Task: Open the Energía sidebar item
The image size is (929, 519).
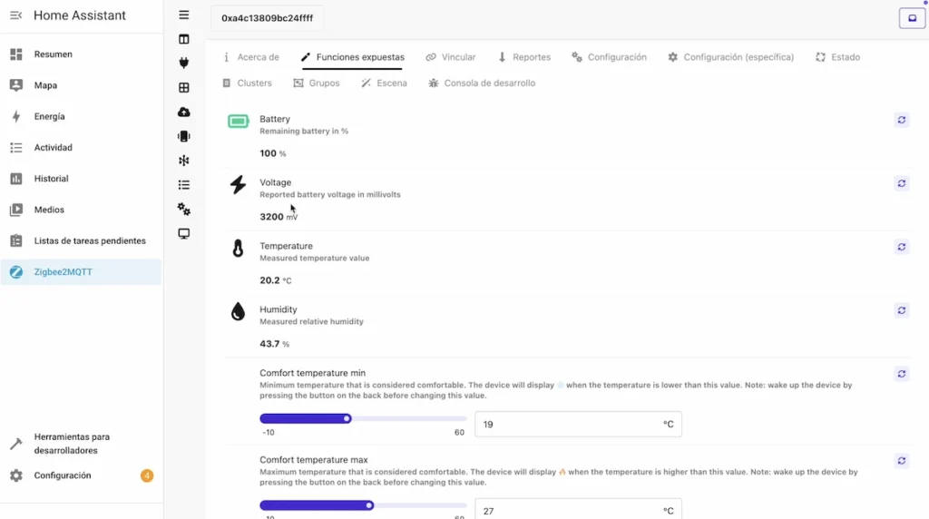Action: (x=49, y=116)
